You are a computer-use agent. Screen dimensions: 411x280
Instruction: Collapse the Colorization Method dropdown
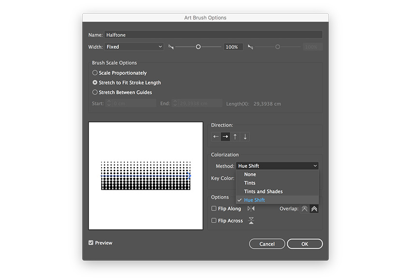tap(278, 166)
